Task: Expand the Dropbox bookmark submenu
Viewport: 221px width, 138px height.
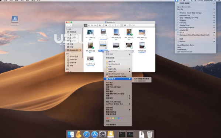Action: (x=195, y=20)
